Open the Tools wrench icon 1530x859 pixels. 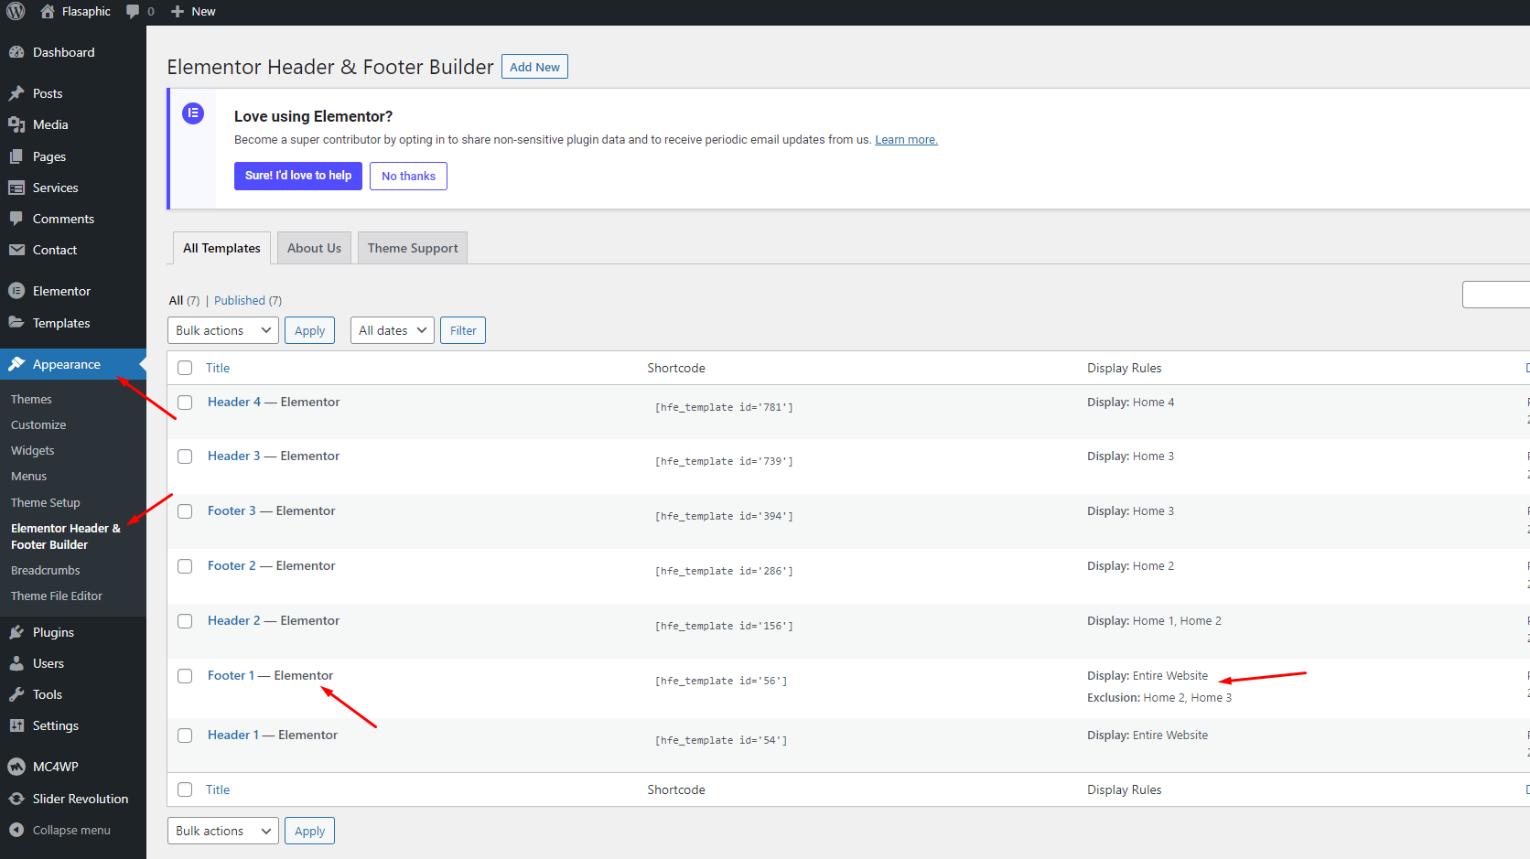pos(16,694)
